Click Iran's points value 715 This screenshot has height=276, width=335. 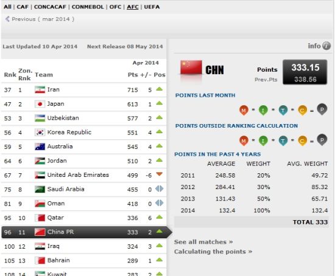point(133,90)
